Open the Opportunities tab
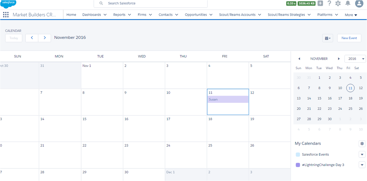Viewport: 367px width, 181px height. coord(196,15)
